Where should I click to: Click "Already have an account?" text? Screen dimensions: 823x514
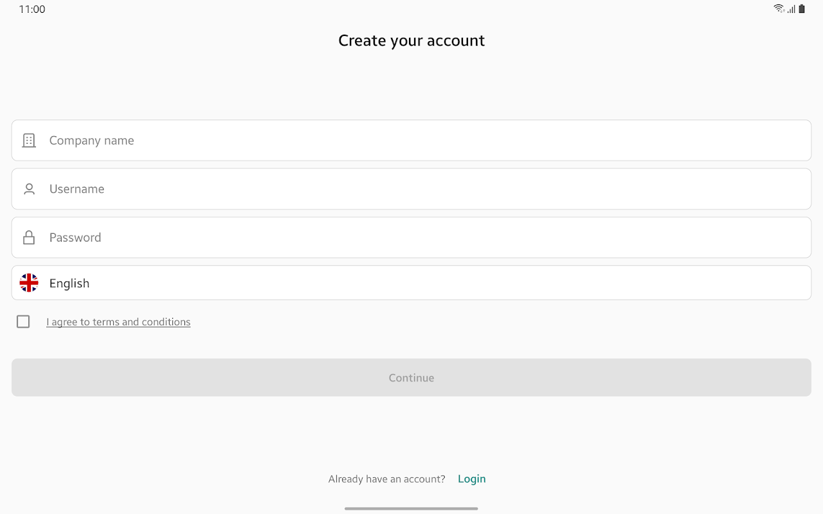click(386, 479)
